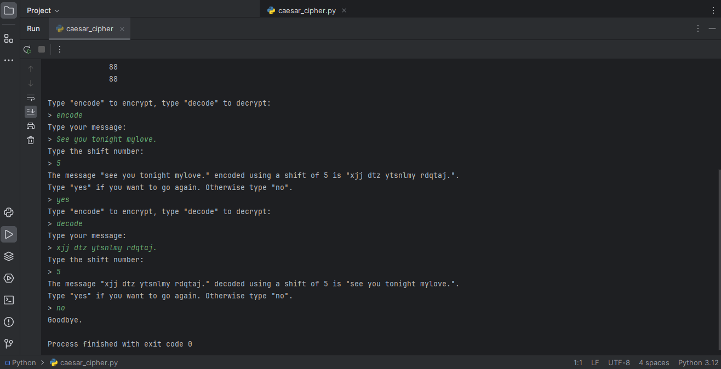Toggle the Project folder tool window
The width and height of the screenshot is (721, 369).
[x=9, y=10]
